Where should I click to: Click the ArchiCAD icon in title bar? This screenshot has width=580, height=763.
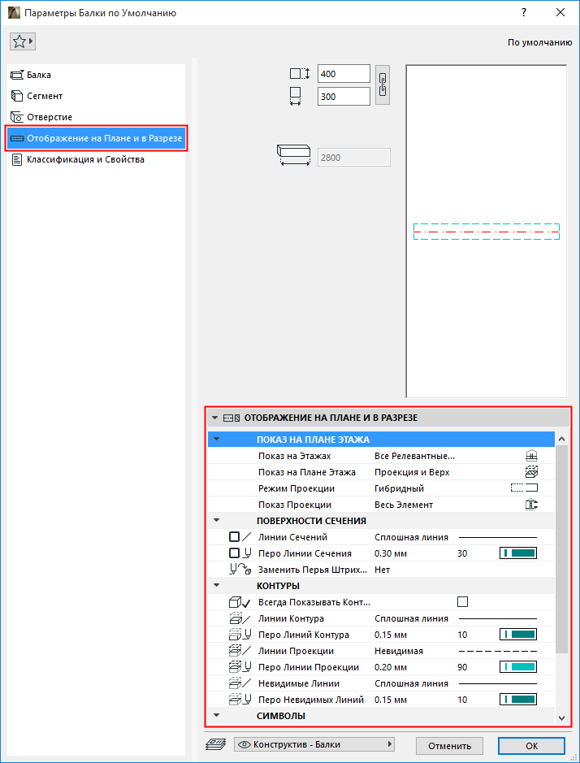(x=14, y=13)
